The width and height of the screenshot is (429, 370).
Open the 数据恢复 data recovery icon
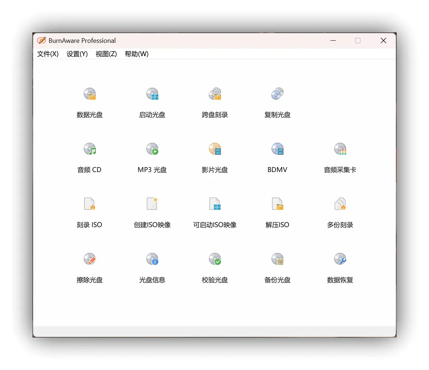coord(340,259)
